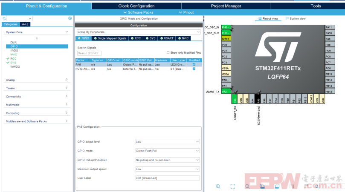Open the NVIC configuration tab

click(x=183, y=38)
